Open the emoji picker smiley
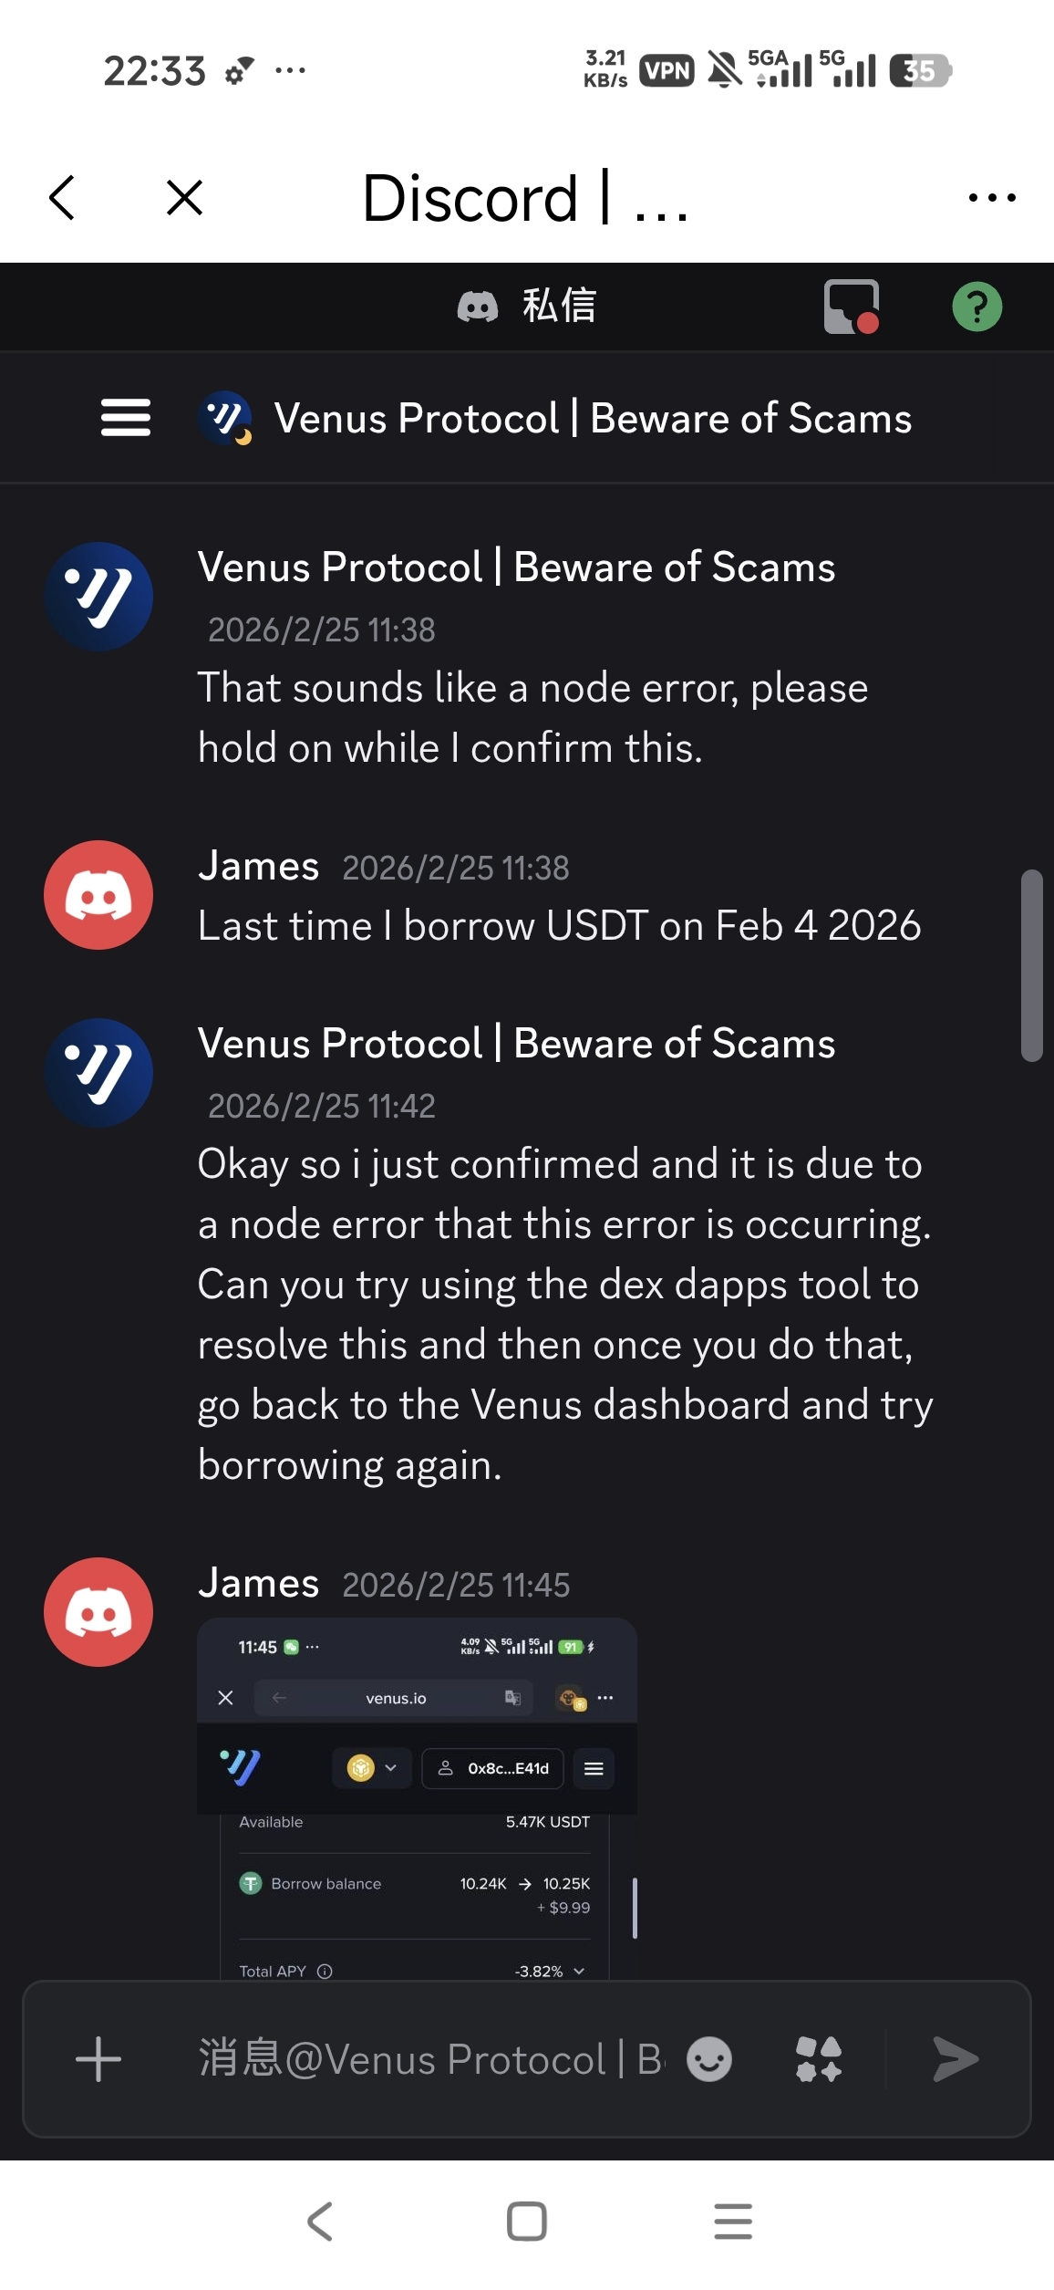 pos(708,2059)
